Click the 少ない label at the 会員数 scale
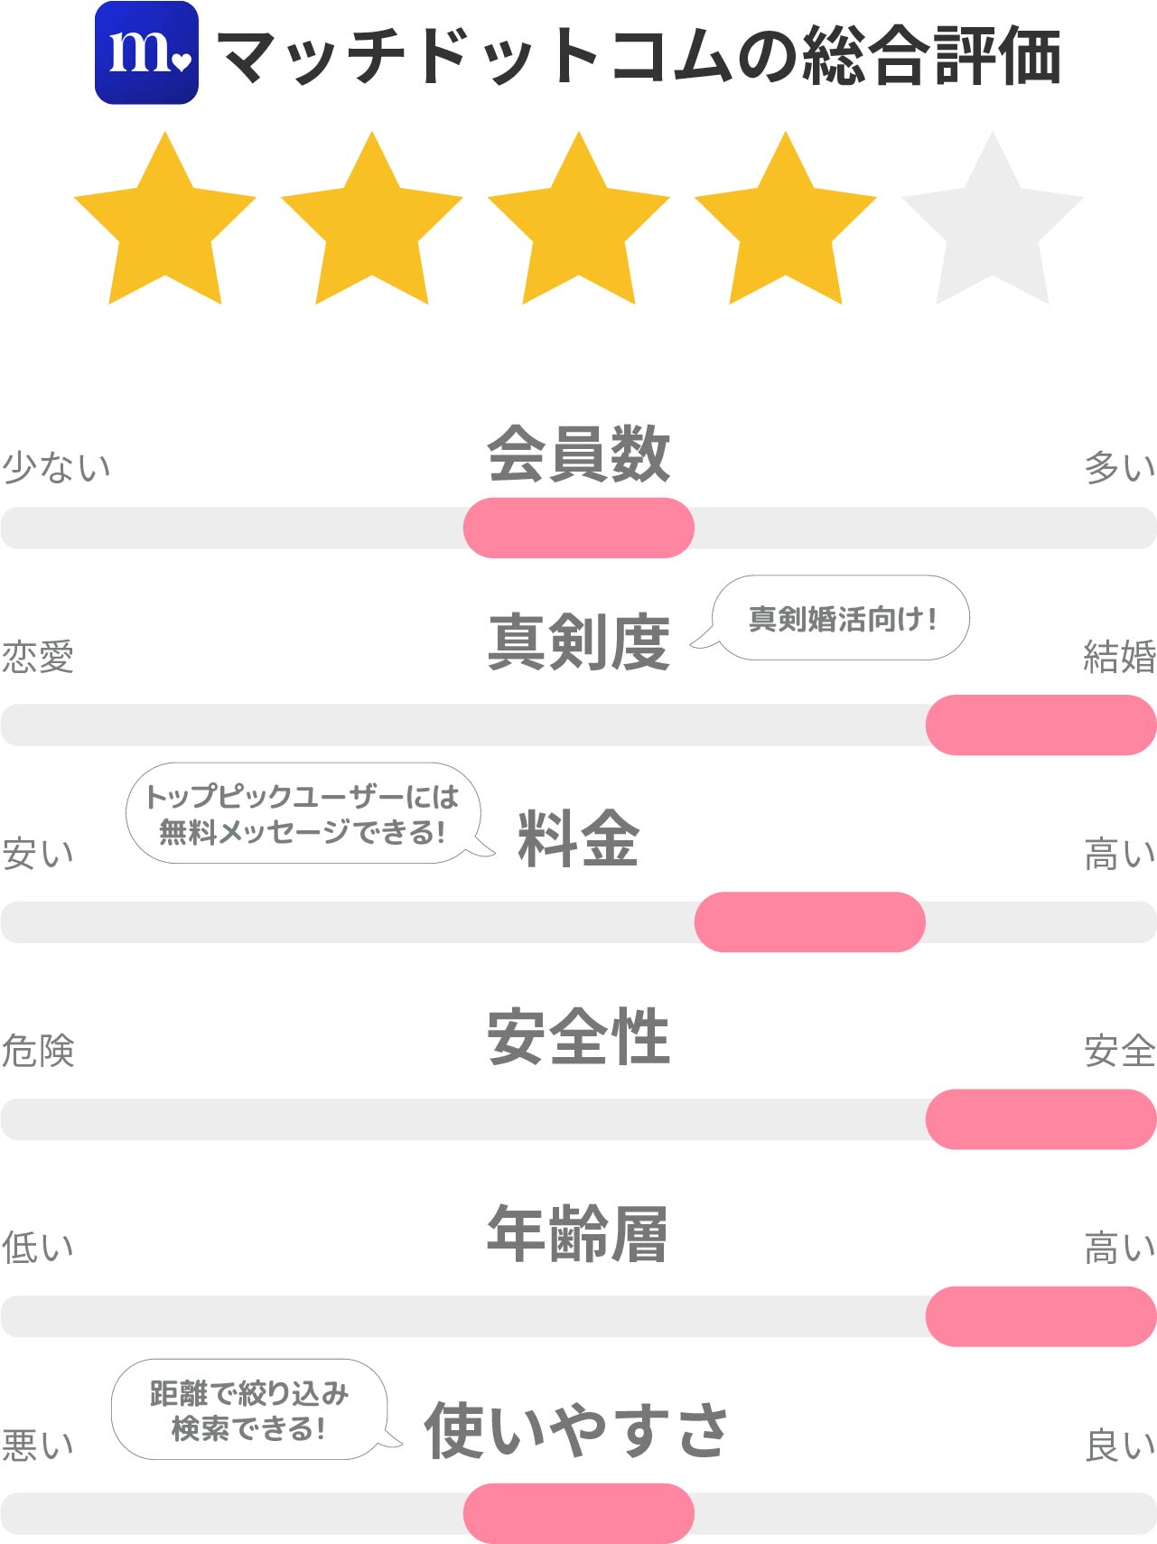The width and height of the screenshot is (1157, 1544). pos(56,466)
